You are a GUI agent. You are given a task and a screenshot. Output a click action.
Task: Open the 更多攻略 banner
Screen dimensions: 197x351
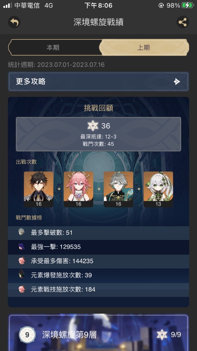pyautogui.click(x=99, y=82)
